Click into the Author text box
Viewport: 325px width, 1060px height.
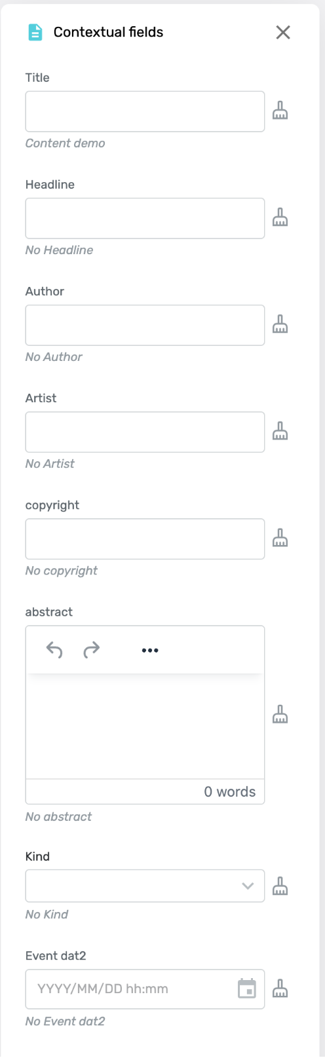click(x=145, y=325)
